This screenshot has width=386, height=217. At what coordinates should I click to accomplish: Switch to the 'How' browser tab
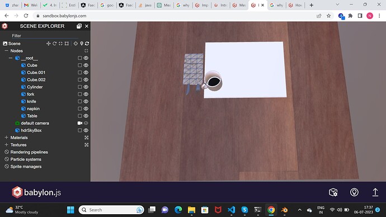click(x=295, y=5)
